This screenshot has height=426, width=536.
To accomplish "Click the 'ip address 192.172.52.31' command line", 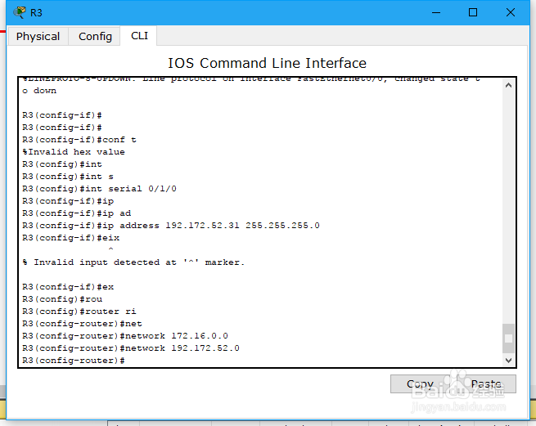I will pyautogui.click(x=170, y=226).
